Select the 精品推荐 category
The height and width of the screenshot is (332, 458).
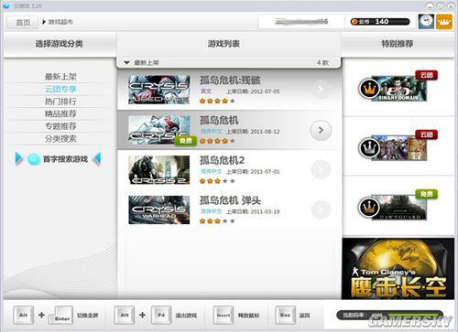60,113
